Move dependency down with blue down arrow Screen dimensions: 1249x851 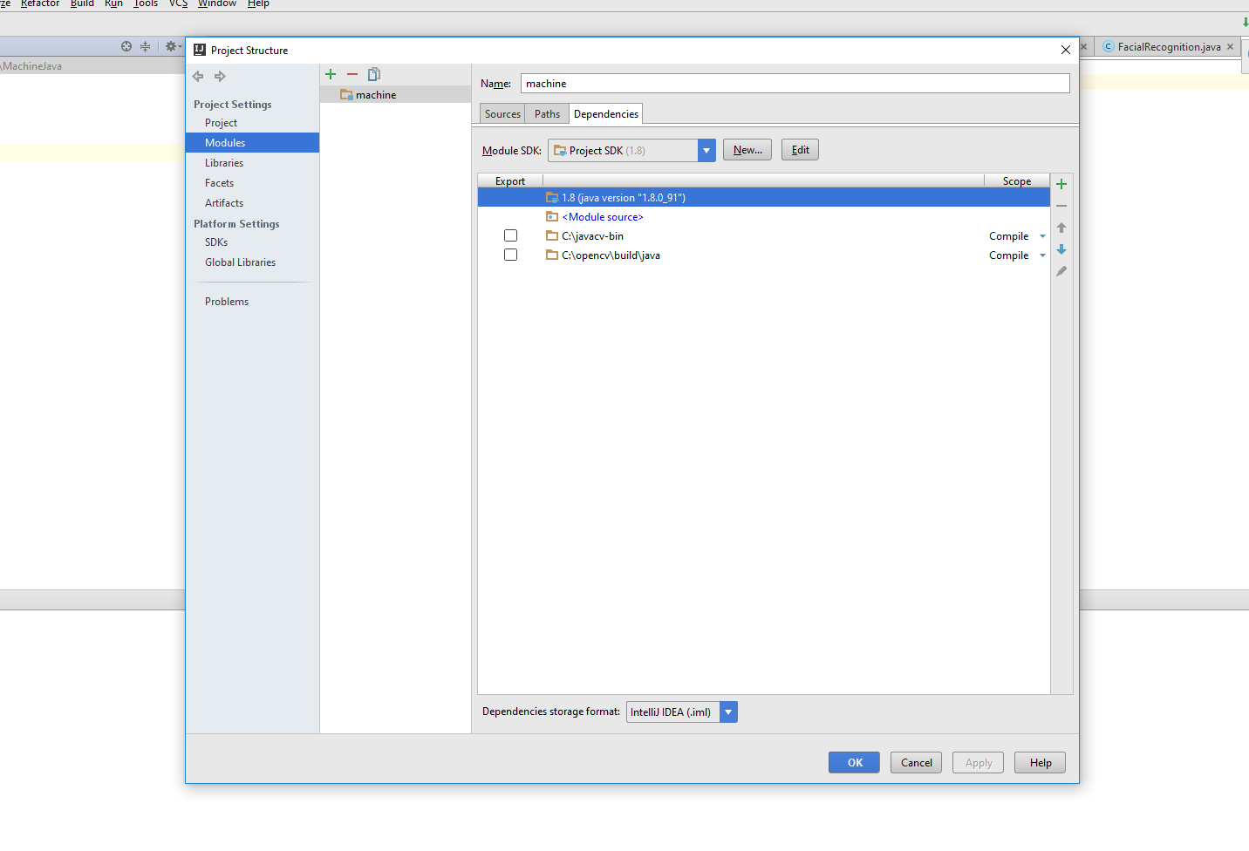(x=1061, y=249)
